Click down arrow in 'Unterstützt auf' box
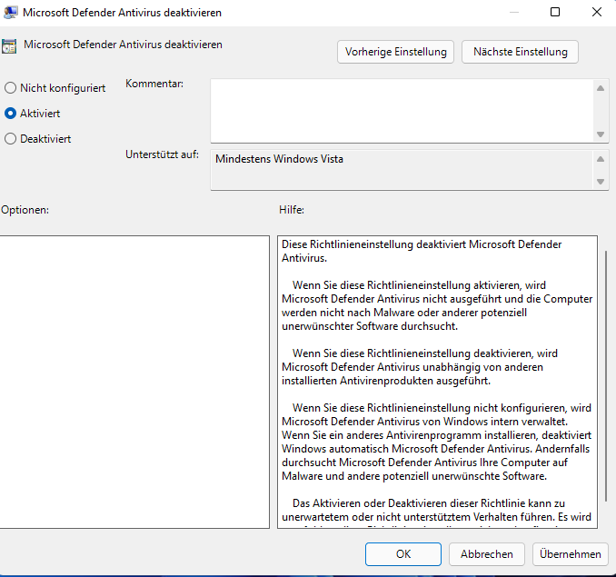 pyautogui.click(x=601, y=182)
